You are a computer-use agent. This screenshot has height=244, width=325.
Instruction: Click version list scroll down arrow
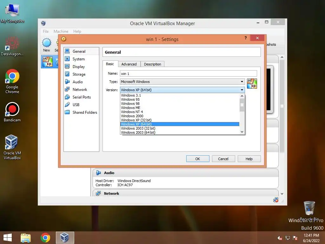pos(242,132)
